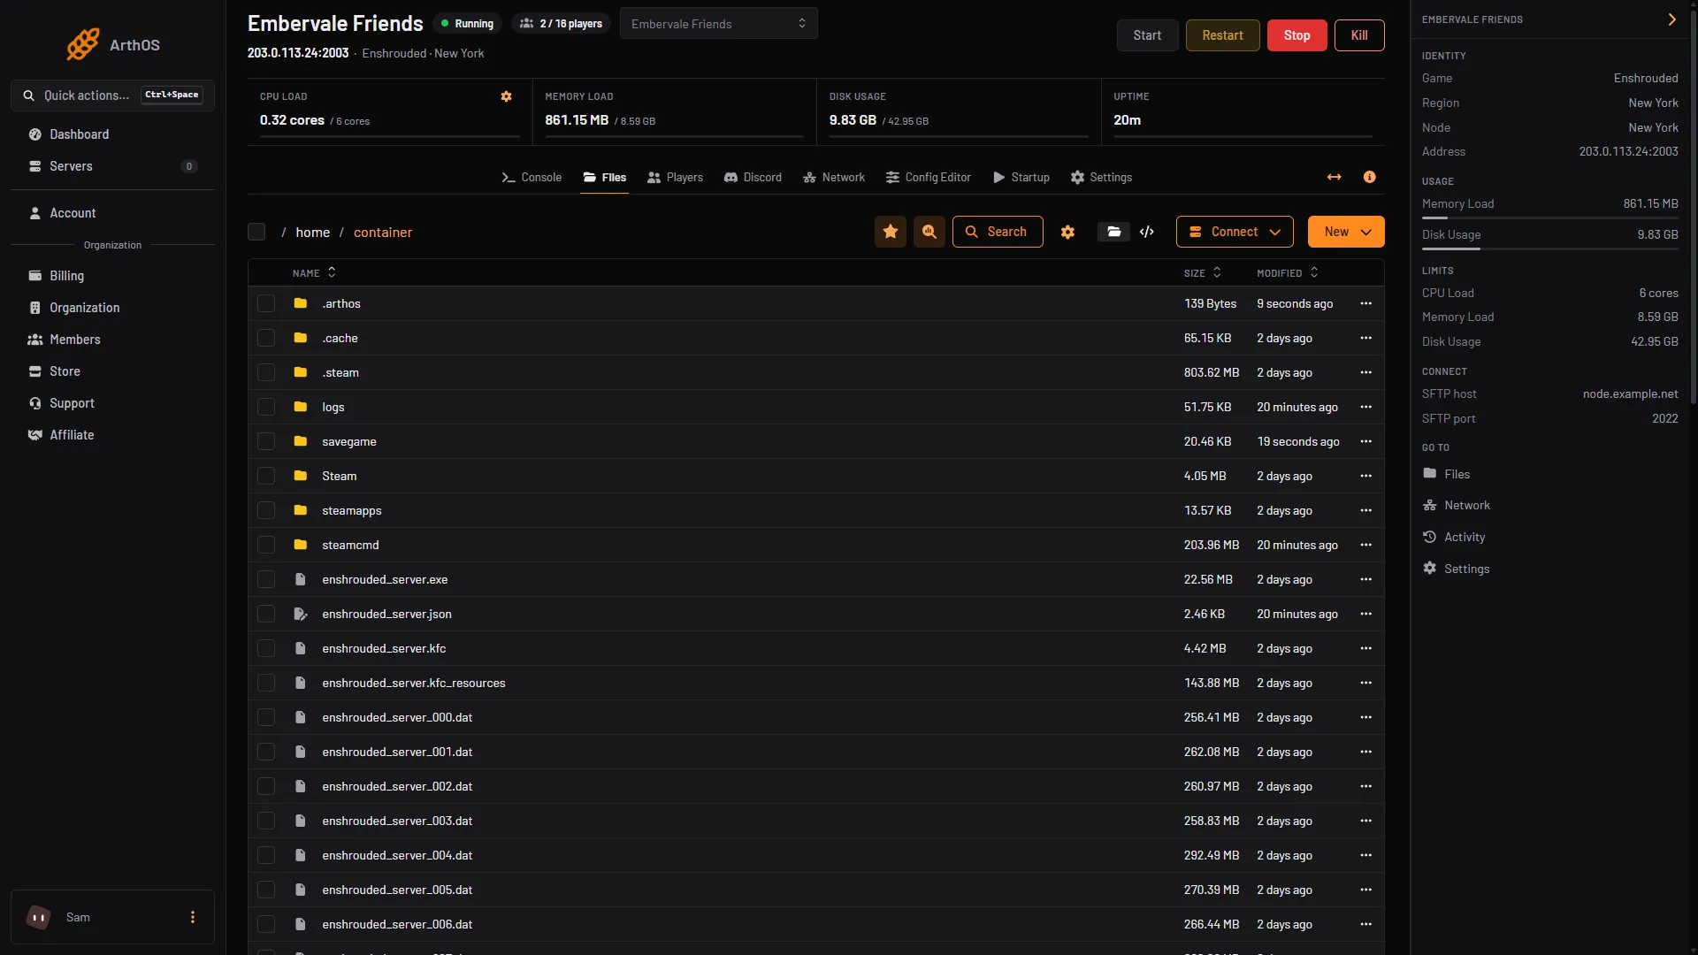1698x955 pixels.
Task: Click the code brackets icon
Action: tap(1147, 232)
